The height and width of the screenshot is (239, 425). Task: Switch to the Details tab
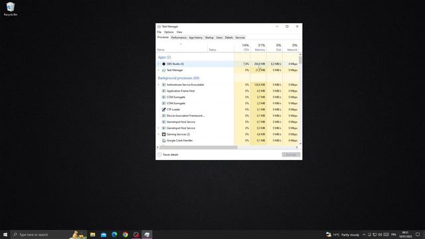[228, 38]
